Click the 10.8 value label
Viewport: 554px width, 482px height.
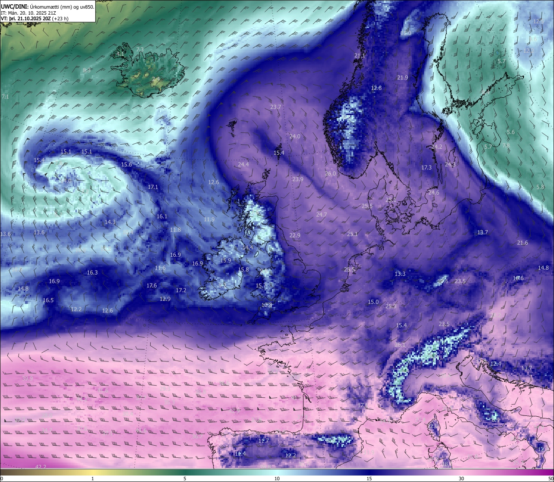[x=267, y=305]
